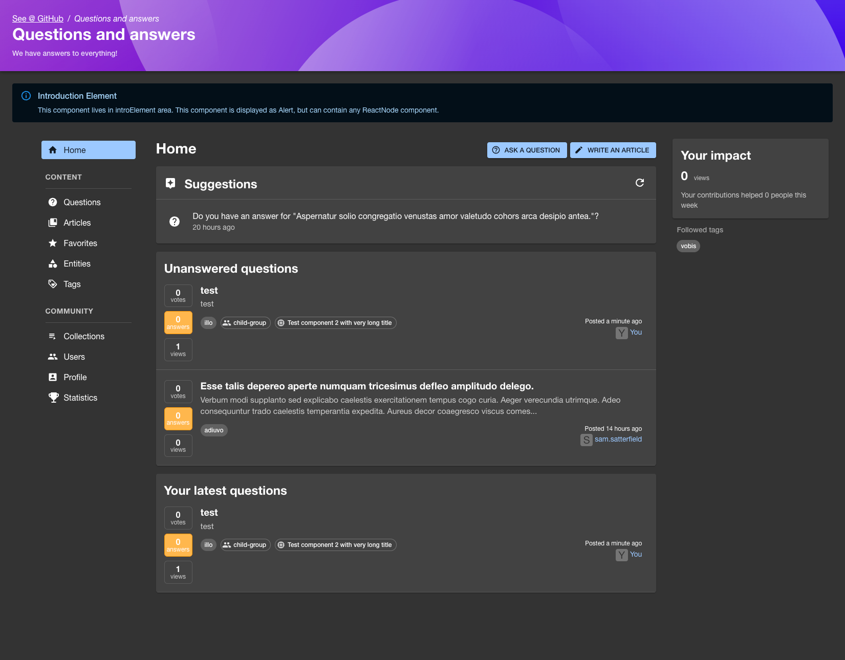Click the 'You' link in Unanswered questions
The height and width of the screenshot is (660, 845).
(x=636, y=332)
